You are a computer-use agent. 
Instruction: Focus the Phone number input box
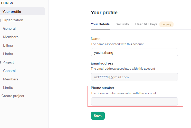coord(134,101)
